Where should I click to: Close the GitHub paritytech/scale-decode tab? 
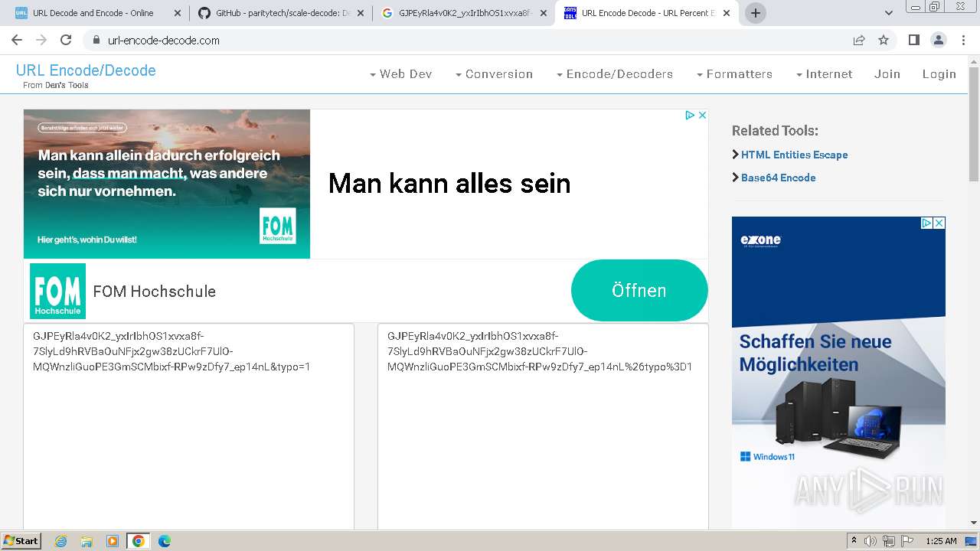(x=361, y=13)
